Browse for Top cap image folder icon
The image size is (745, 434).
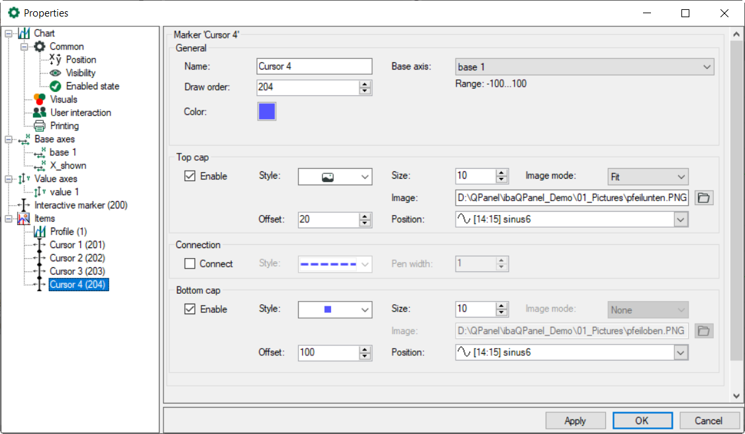pos(704,198)
